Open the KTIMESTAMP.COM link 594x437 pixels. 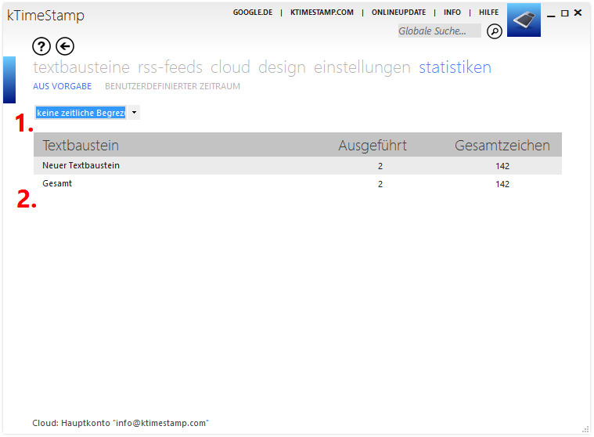(322, 13)
